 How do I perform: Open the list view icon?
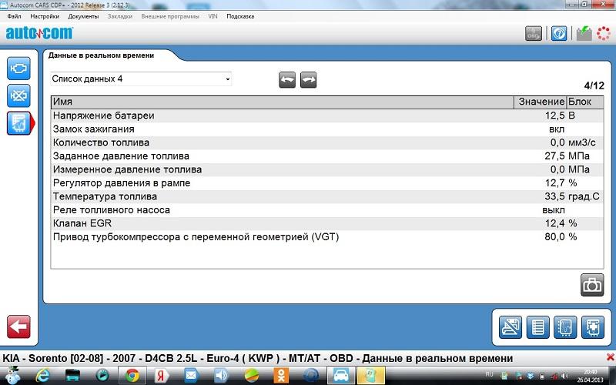pos(537,326)
